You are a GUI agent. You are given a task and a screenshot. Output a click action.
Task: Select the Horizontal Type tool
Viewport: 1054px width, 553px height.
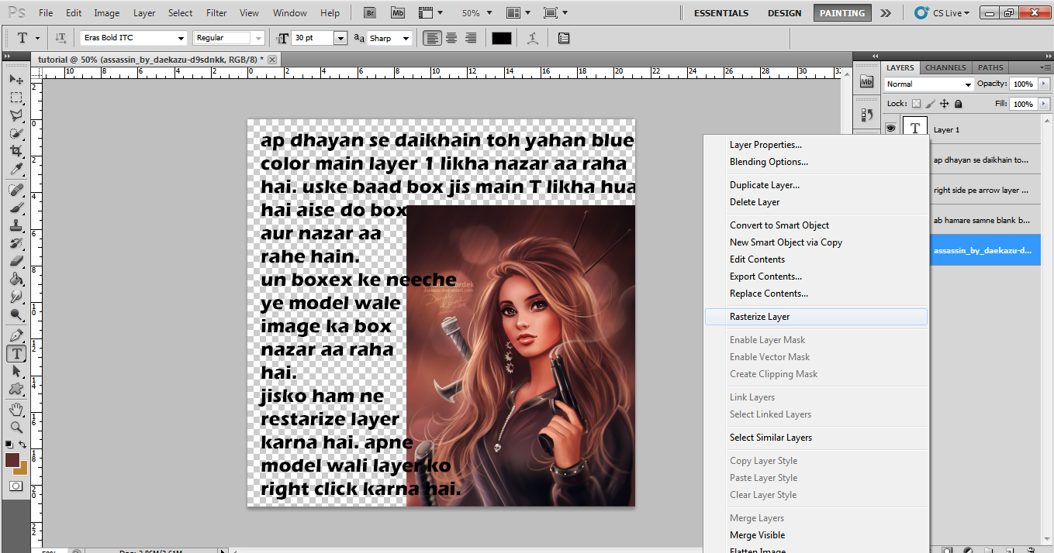[16, 353]
